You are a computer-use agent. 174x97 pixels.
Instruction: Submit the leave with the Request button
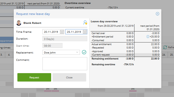click(x=34, y=77)
